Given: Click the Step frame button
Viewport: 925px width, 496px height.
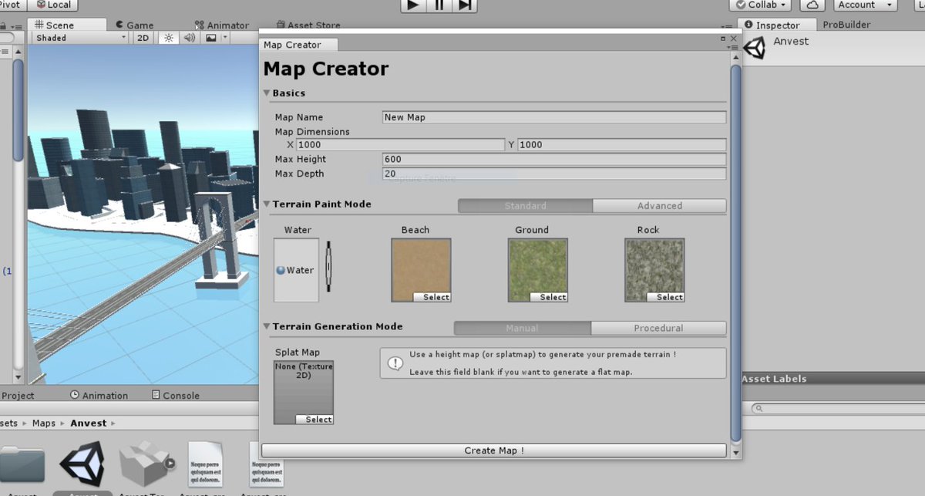Looking at the screenshot, I should [464, 5].
